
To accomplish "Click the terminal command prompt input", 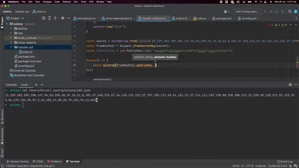I will pyautogui.click(x=23, y=105).
